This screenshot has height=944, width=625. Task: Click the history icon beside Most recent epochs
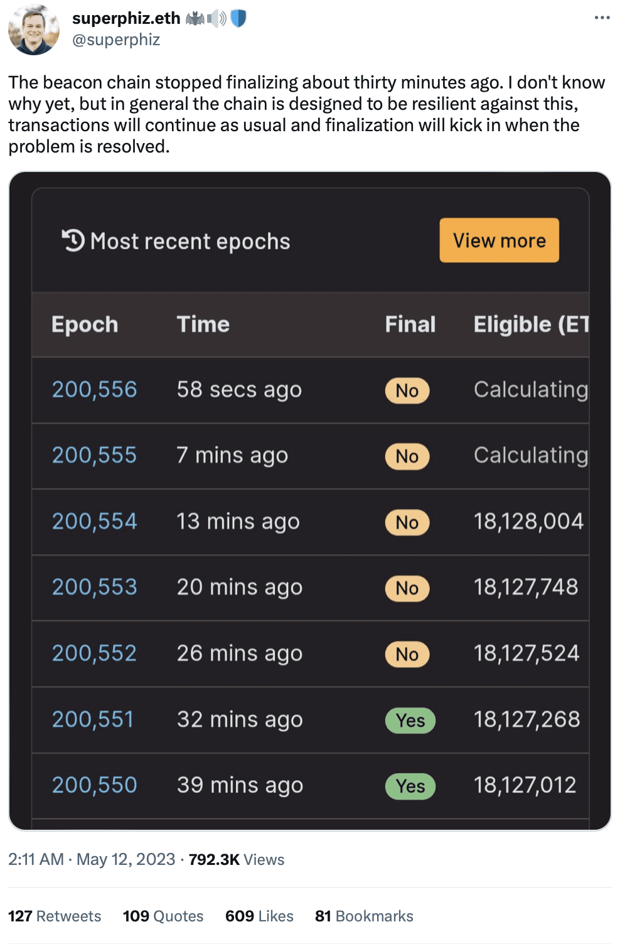[73, 240]
